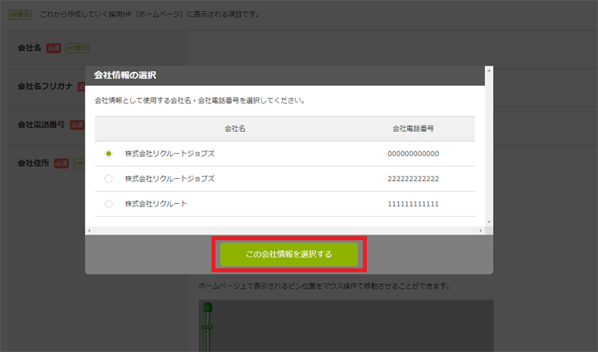Image resolution: width=598 pixels, height=352 pixels.
Task: Select radio for phone number 000000000000
Action: [x=109, y=154]
